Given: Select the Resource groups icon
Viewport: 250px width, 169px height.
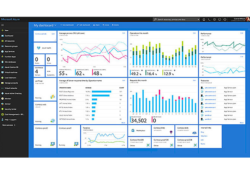Looking at the screenshot, I should coord(3,46).
